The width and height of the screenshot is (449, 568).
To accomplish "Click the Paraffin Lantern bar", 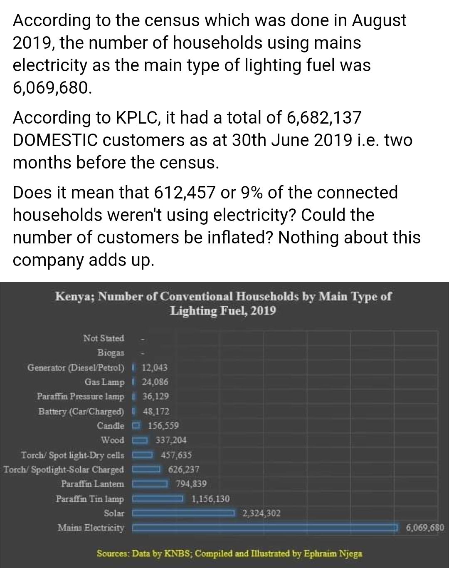I will point(150,484).
